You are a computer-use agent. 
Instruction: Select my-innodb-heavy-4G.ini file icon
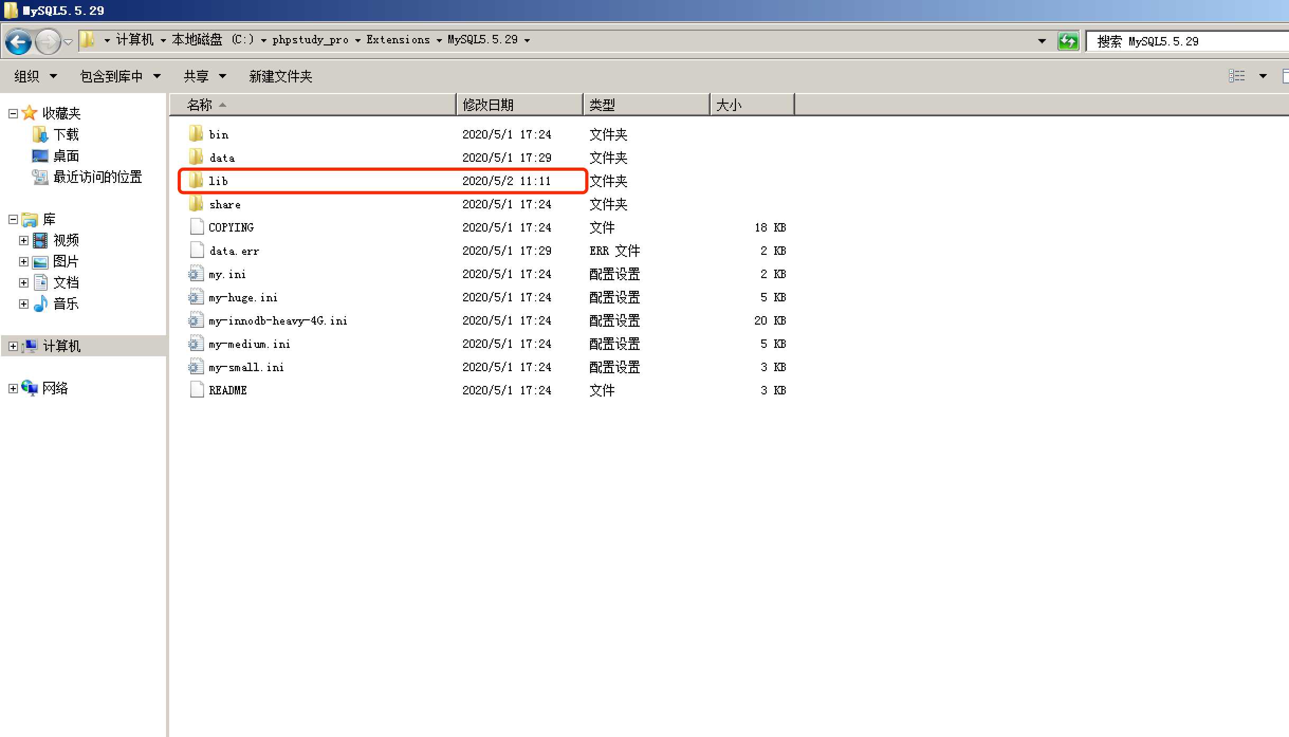tap(196, 320)
